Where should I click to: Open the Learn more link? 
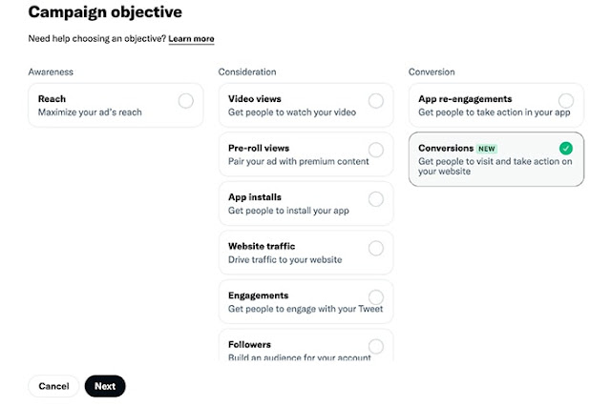[191, 39]
